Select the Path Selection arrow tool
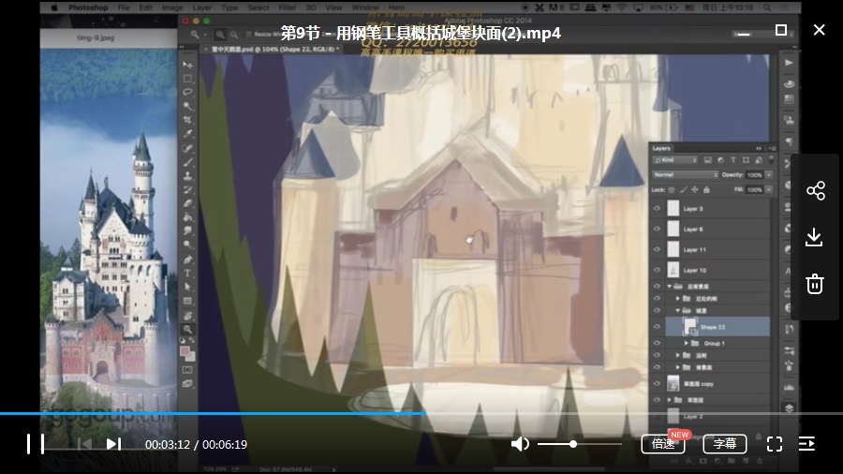This screenshot has height=474, width=843. point(187,288)
